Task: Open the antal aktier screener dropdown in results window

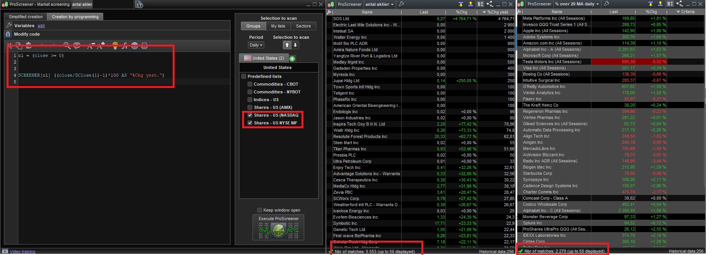Action: click(x=379, y=4)
